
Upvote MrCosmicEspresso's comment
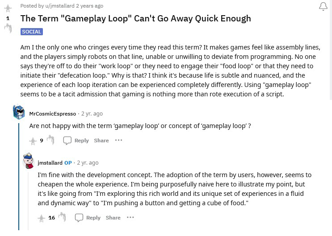[x=33, y=141]
